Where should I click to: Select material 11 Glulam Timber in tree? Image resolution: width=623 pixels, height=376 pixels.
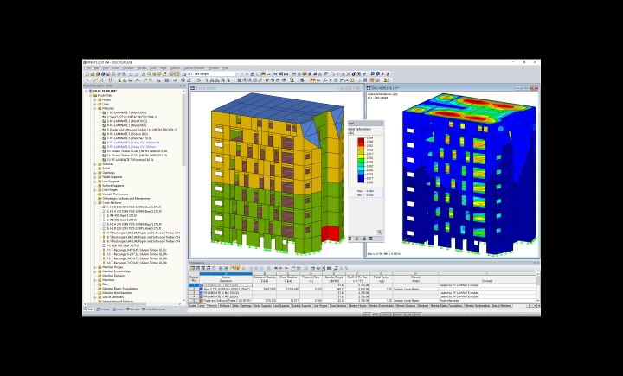coord(135,156)
